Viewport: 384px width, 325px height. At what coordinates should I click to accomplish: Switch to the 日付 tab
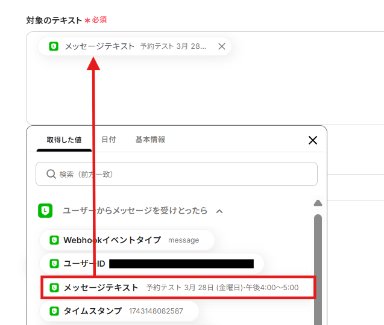[x=109, y=140]
